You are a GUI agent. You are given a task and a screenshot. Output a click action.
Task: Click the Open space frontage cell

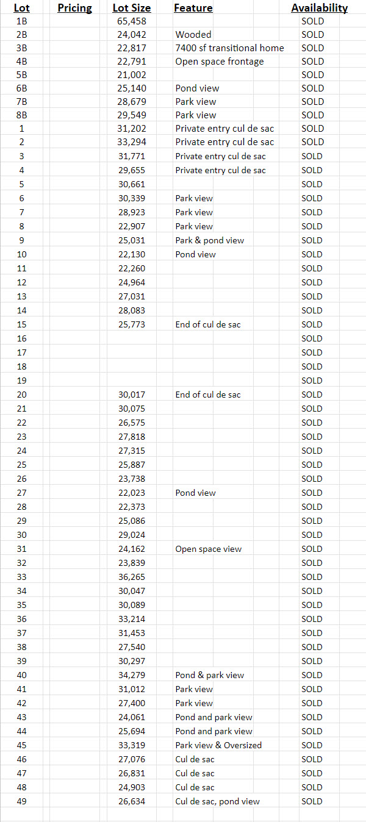[220, 62]
